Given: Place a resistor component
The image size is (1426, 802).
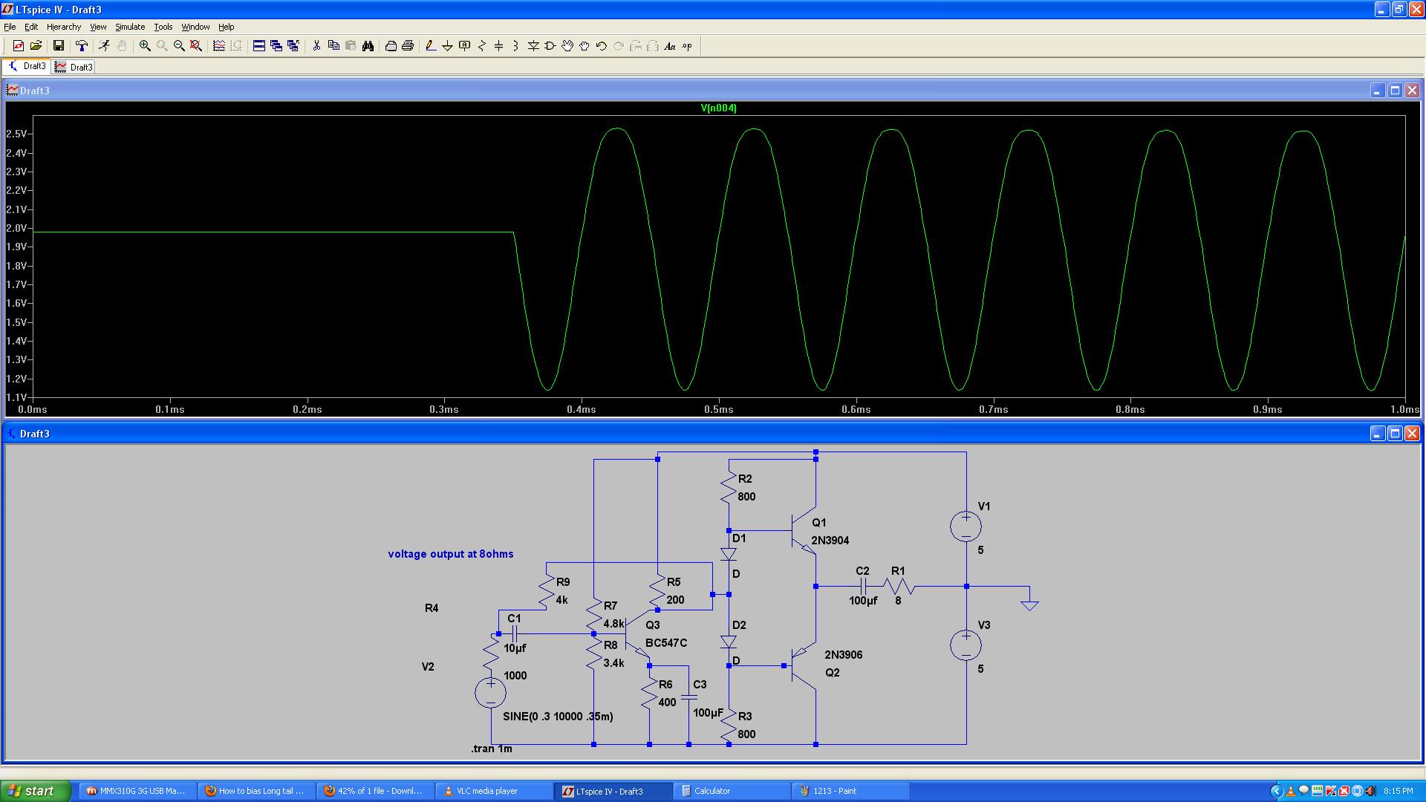Looking at the screenshot, I should tap(482, 46).
